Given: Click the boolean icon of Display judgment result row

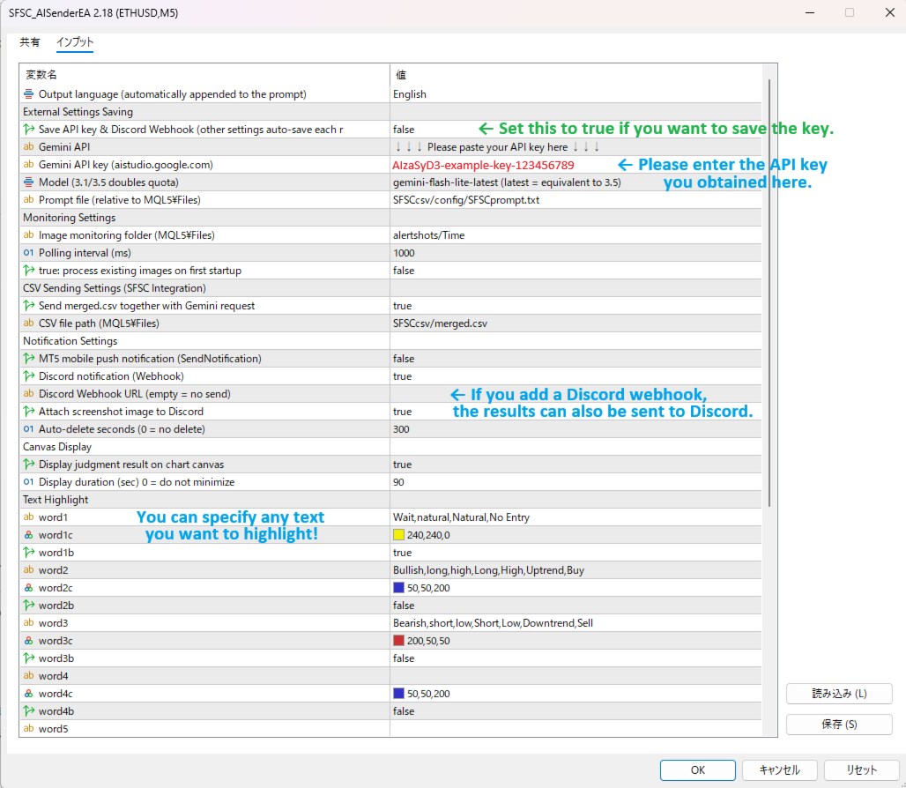Looking at the screenshot, I should click(28, 464).
